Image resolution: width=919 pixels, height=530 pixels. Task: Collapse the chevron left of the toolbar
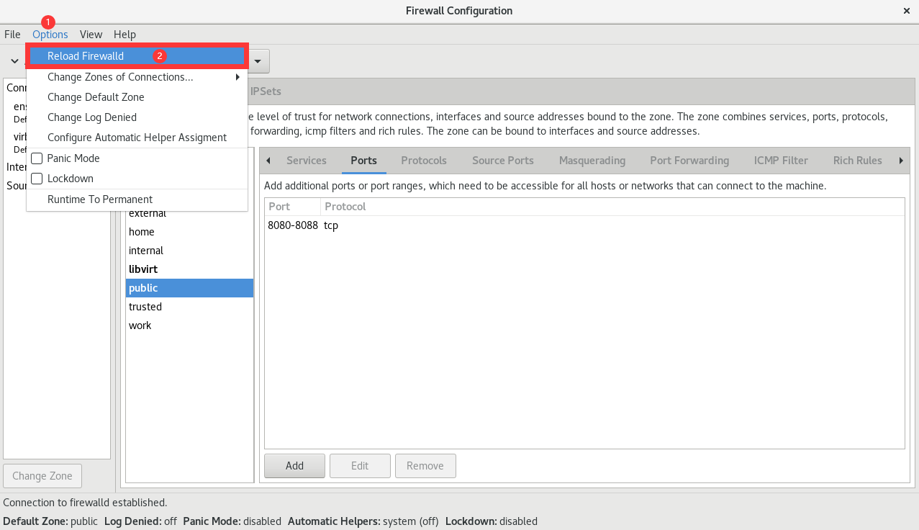click(14, 61)
